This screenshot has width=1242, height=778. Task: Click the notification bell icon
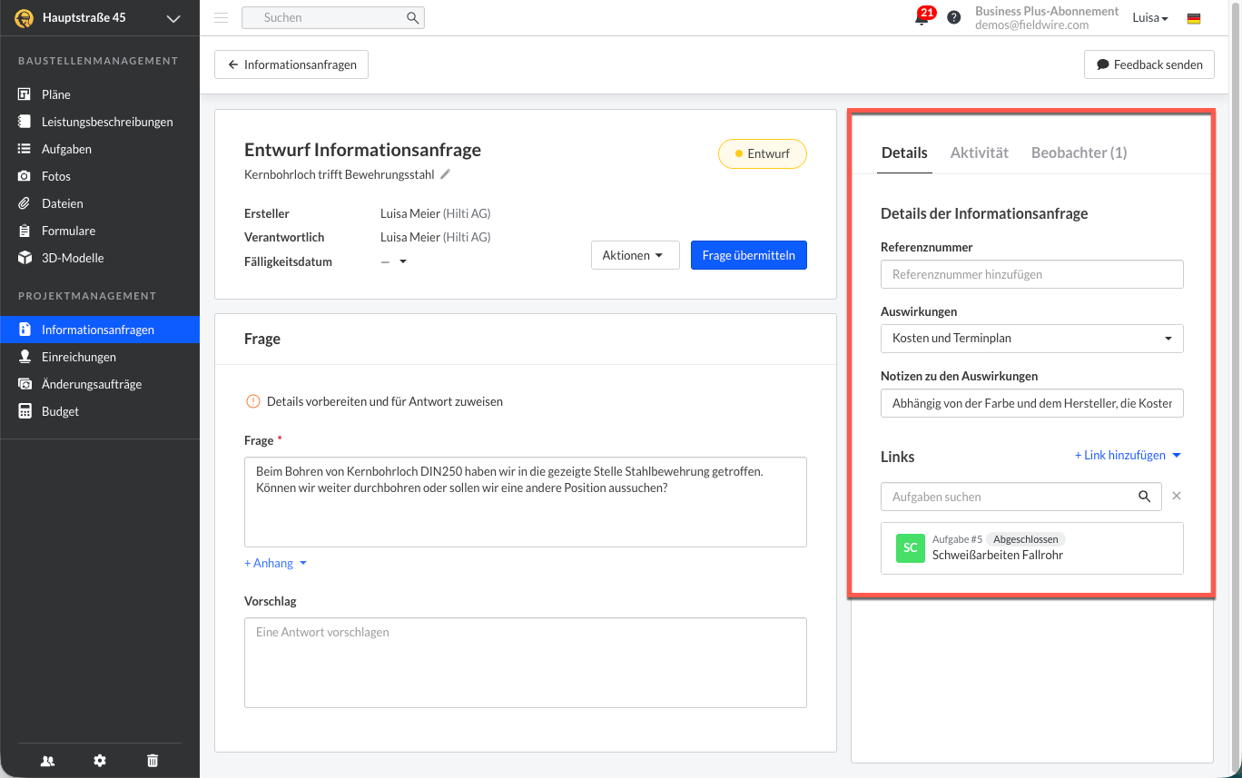pyautogui.click(x=922, y=18)
